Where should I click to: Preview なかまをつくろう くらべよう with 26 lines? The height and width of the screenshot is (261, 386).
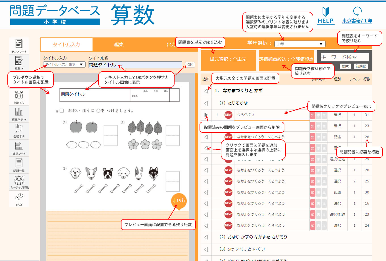(x=261, y=137)
